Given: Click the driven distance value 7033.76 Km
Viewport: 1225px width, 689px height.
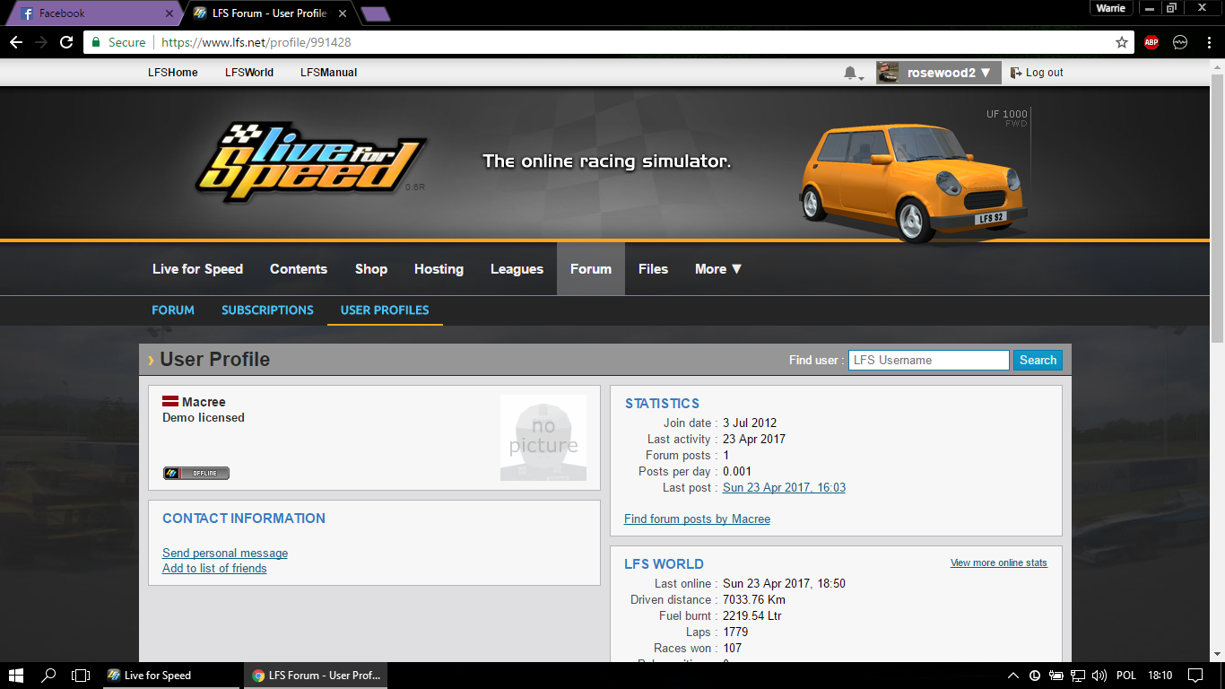Looking at the screenshot, I should (x=754, y=599).
